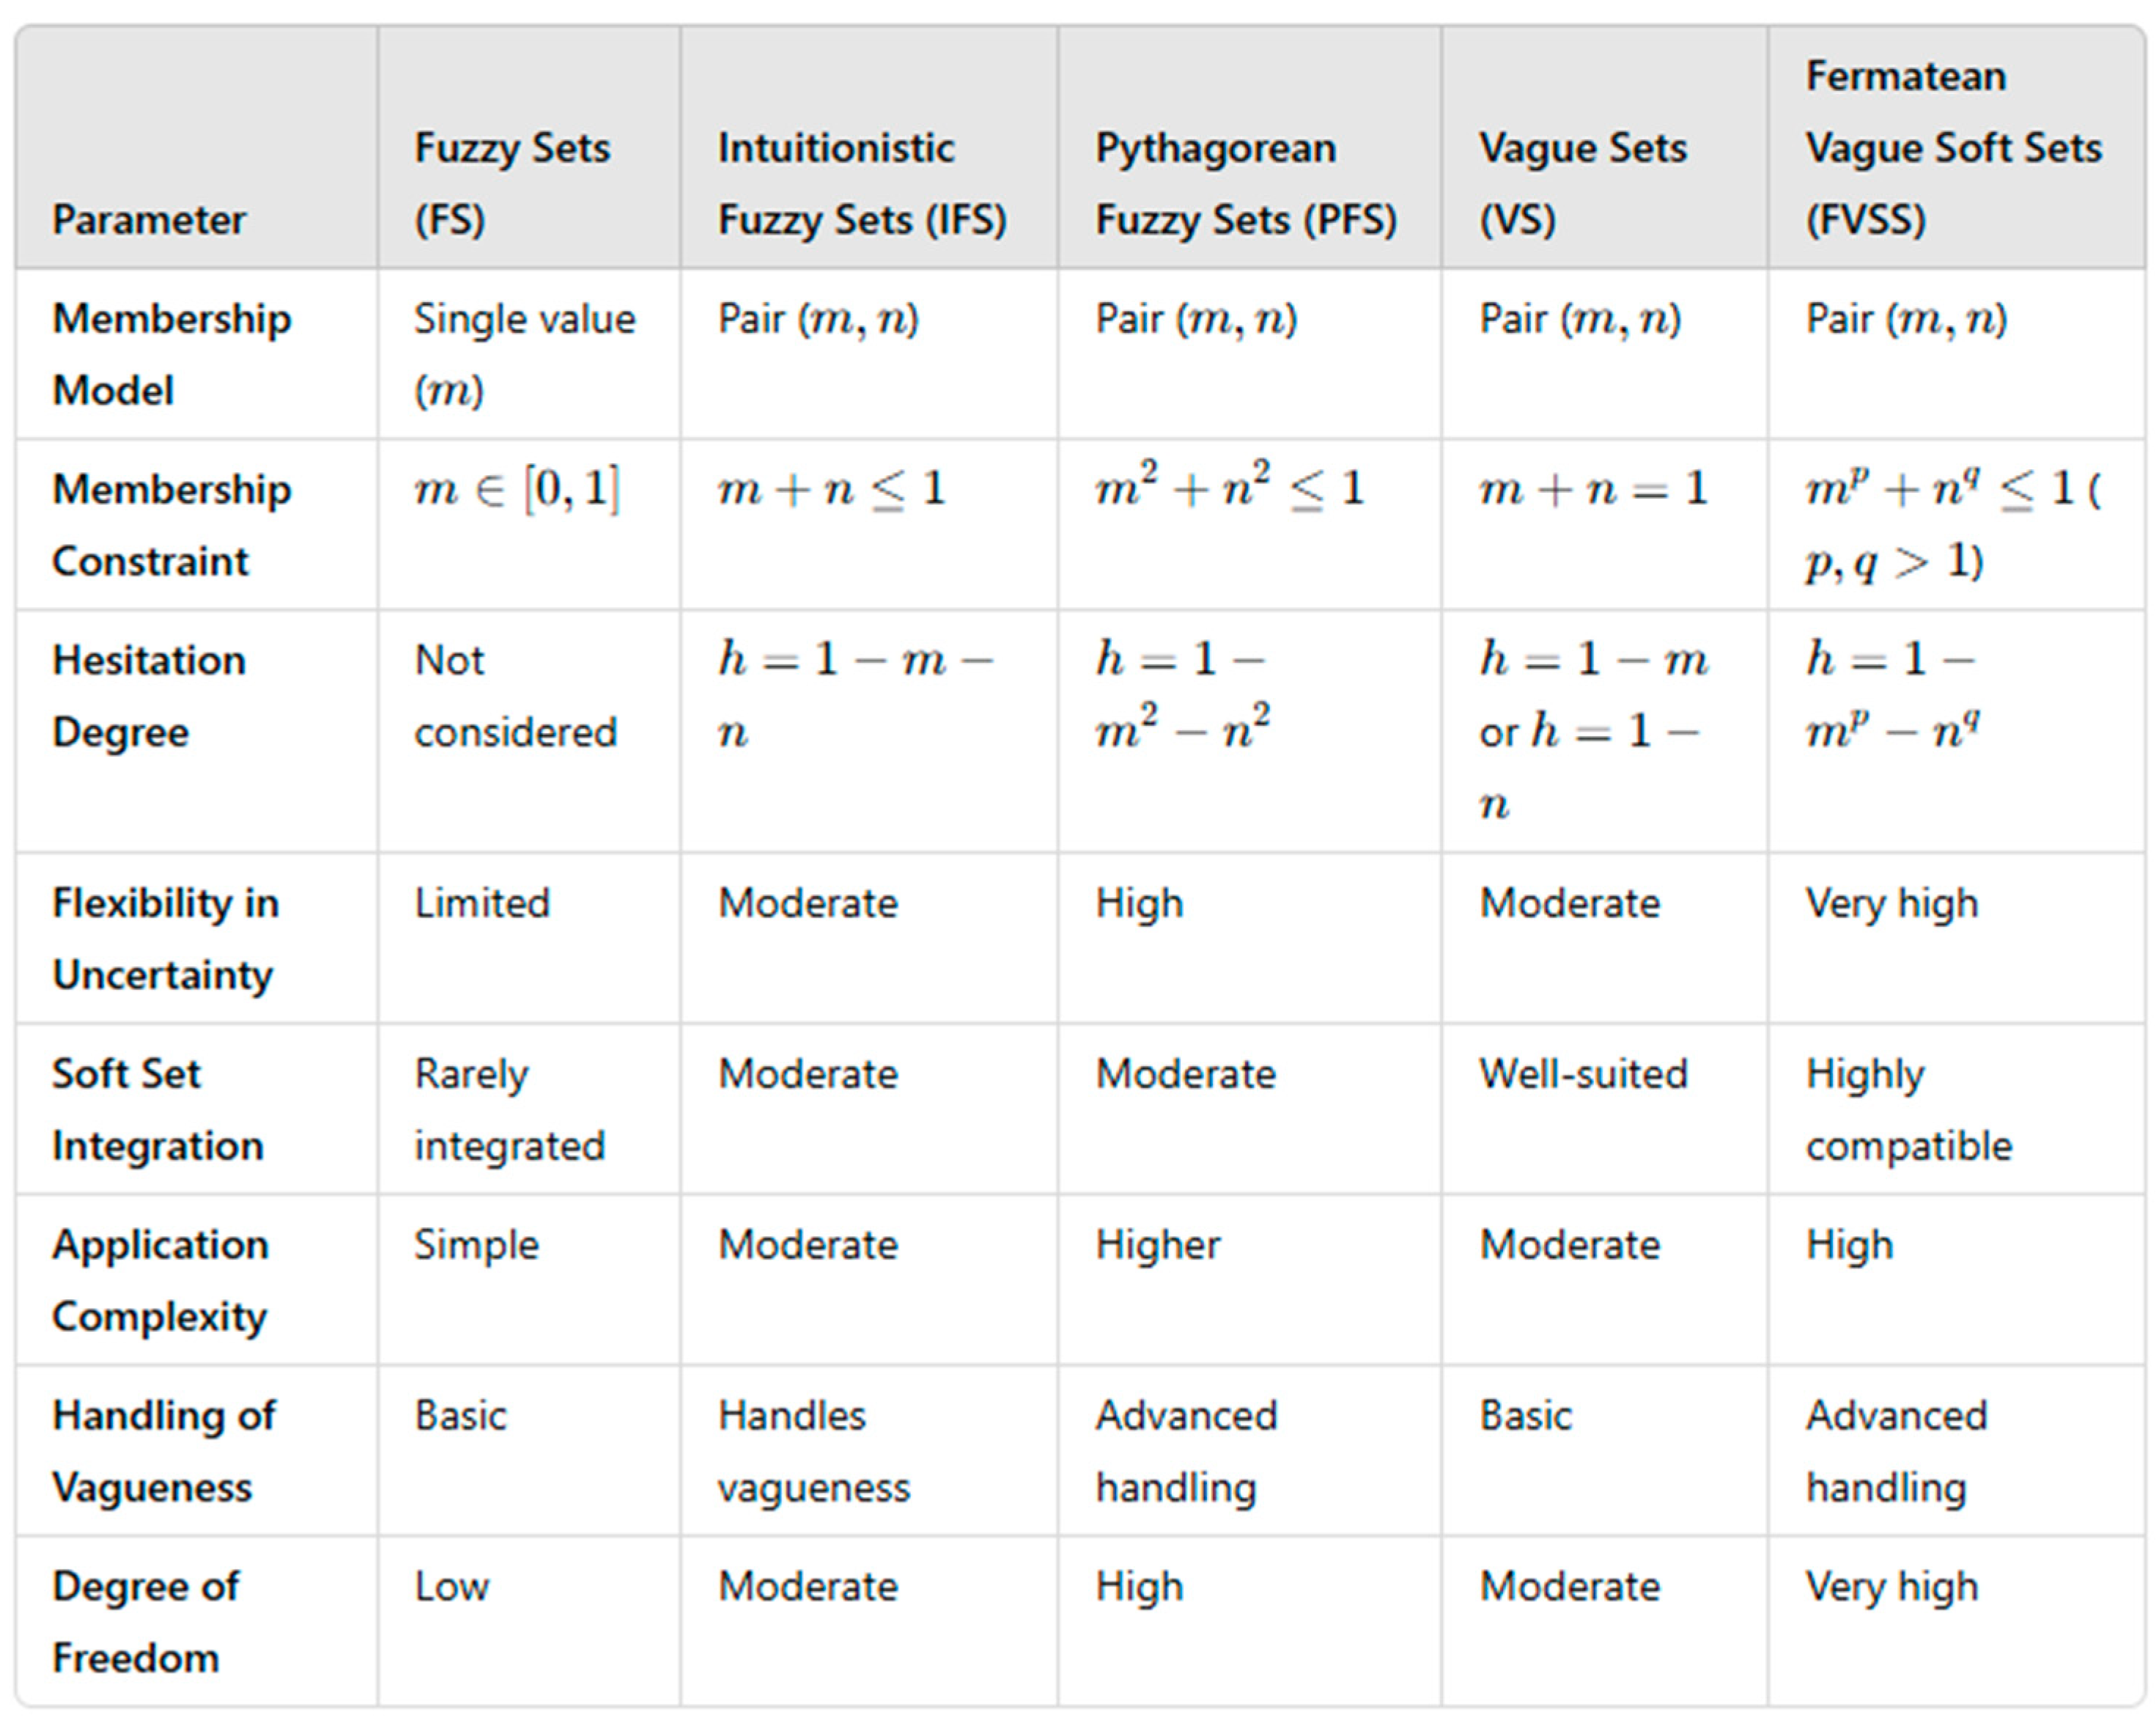Click the "Membership Constraint" row label
The image size is (2156, 1731).
point(171,525)
